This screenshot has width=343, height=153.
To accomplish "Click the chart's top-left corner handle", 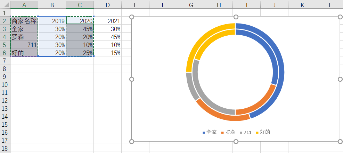I will [x=132, y=17].
